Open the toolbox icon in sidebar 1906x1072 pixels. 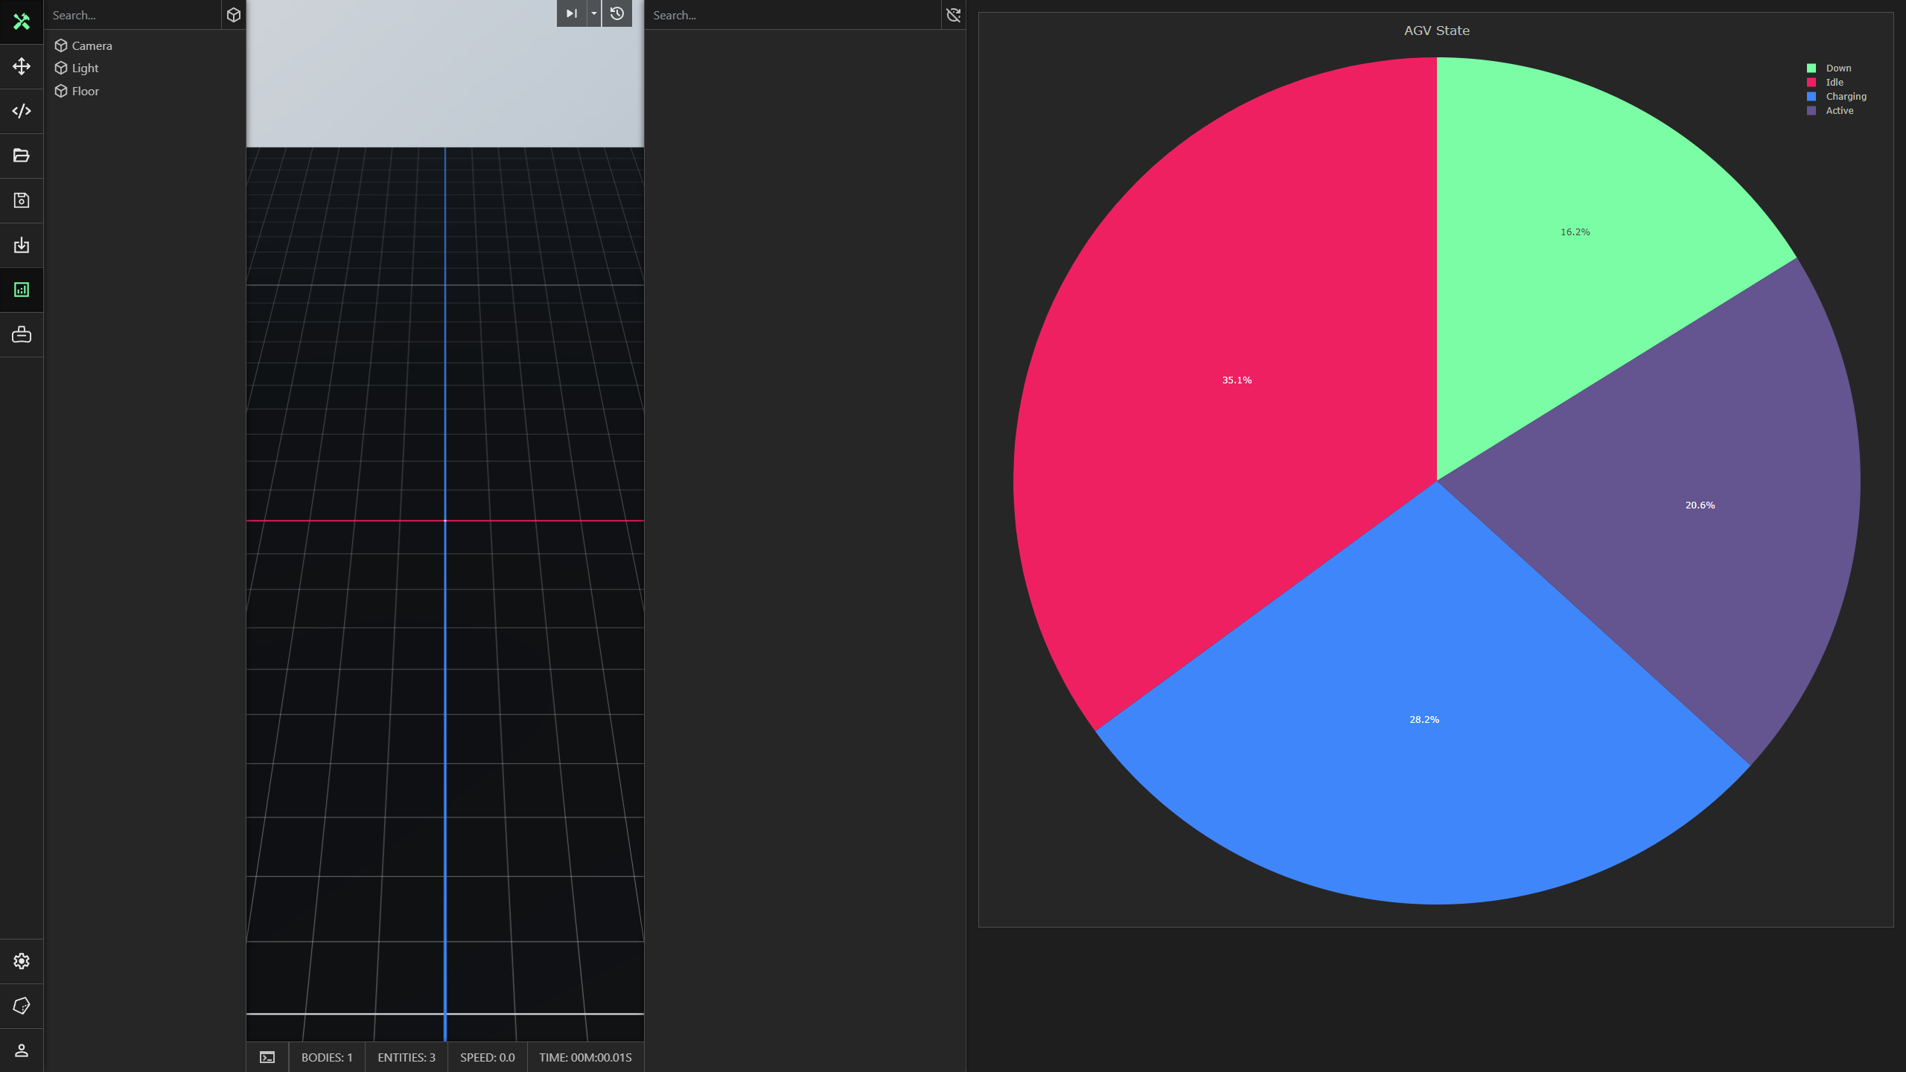(22, 334)
